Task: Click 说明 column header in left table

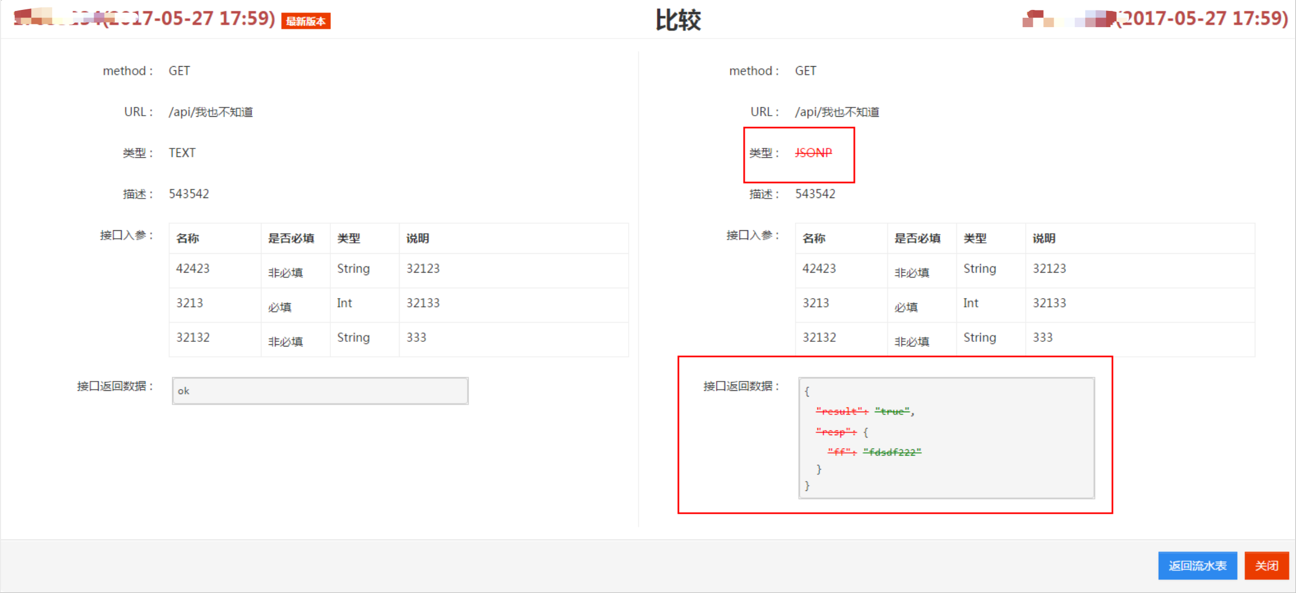Action: point(417,239)
